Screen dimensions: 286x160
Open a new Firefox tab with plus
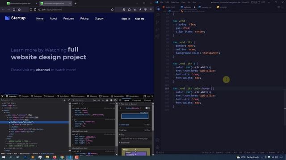point(76,3)
